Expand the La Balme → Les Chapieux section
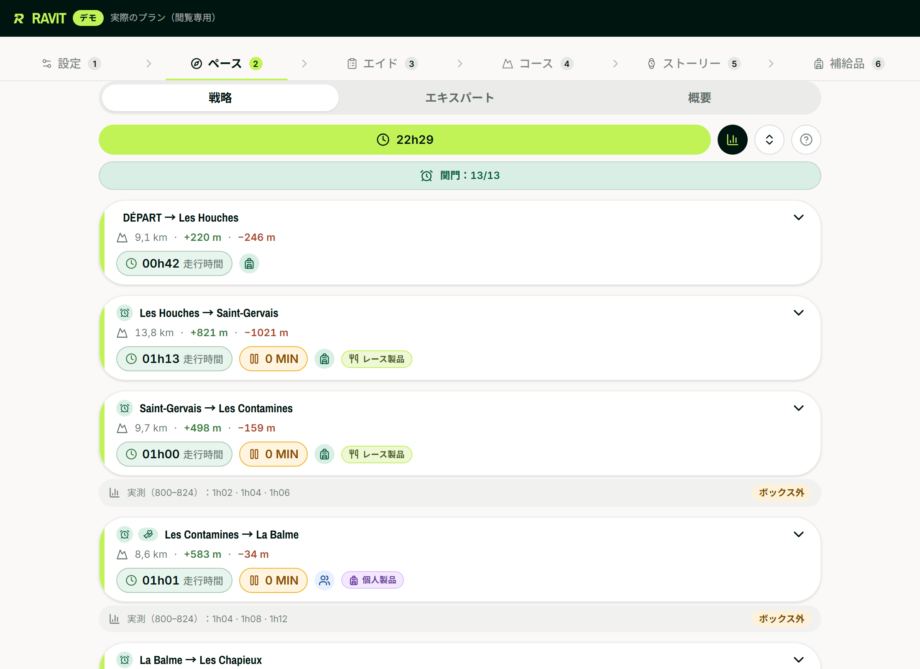This screenshot has width=920, height=669. tap(799, 660)
